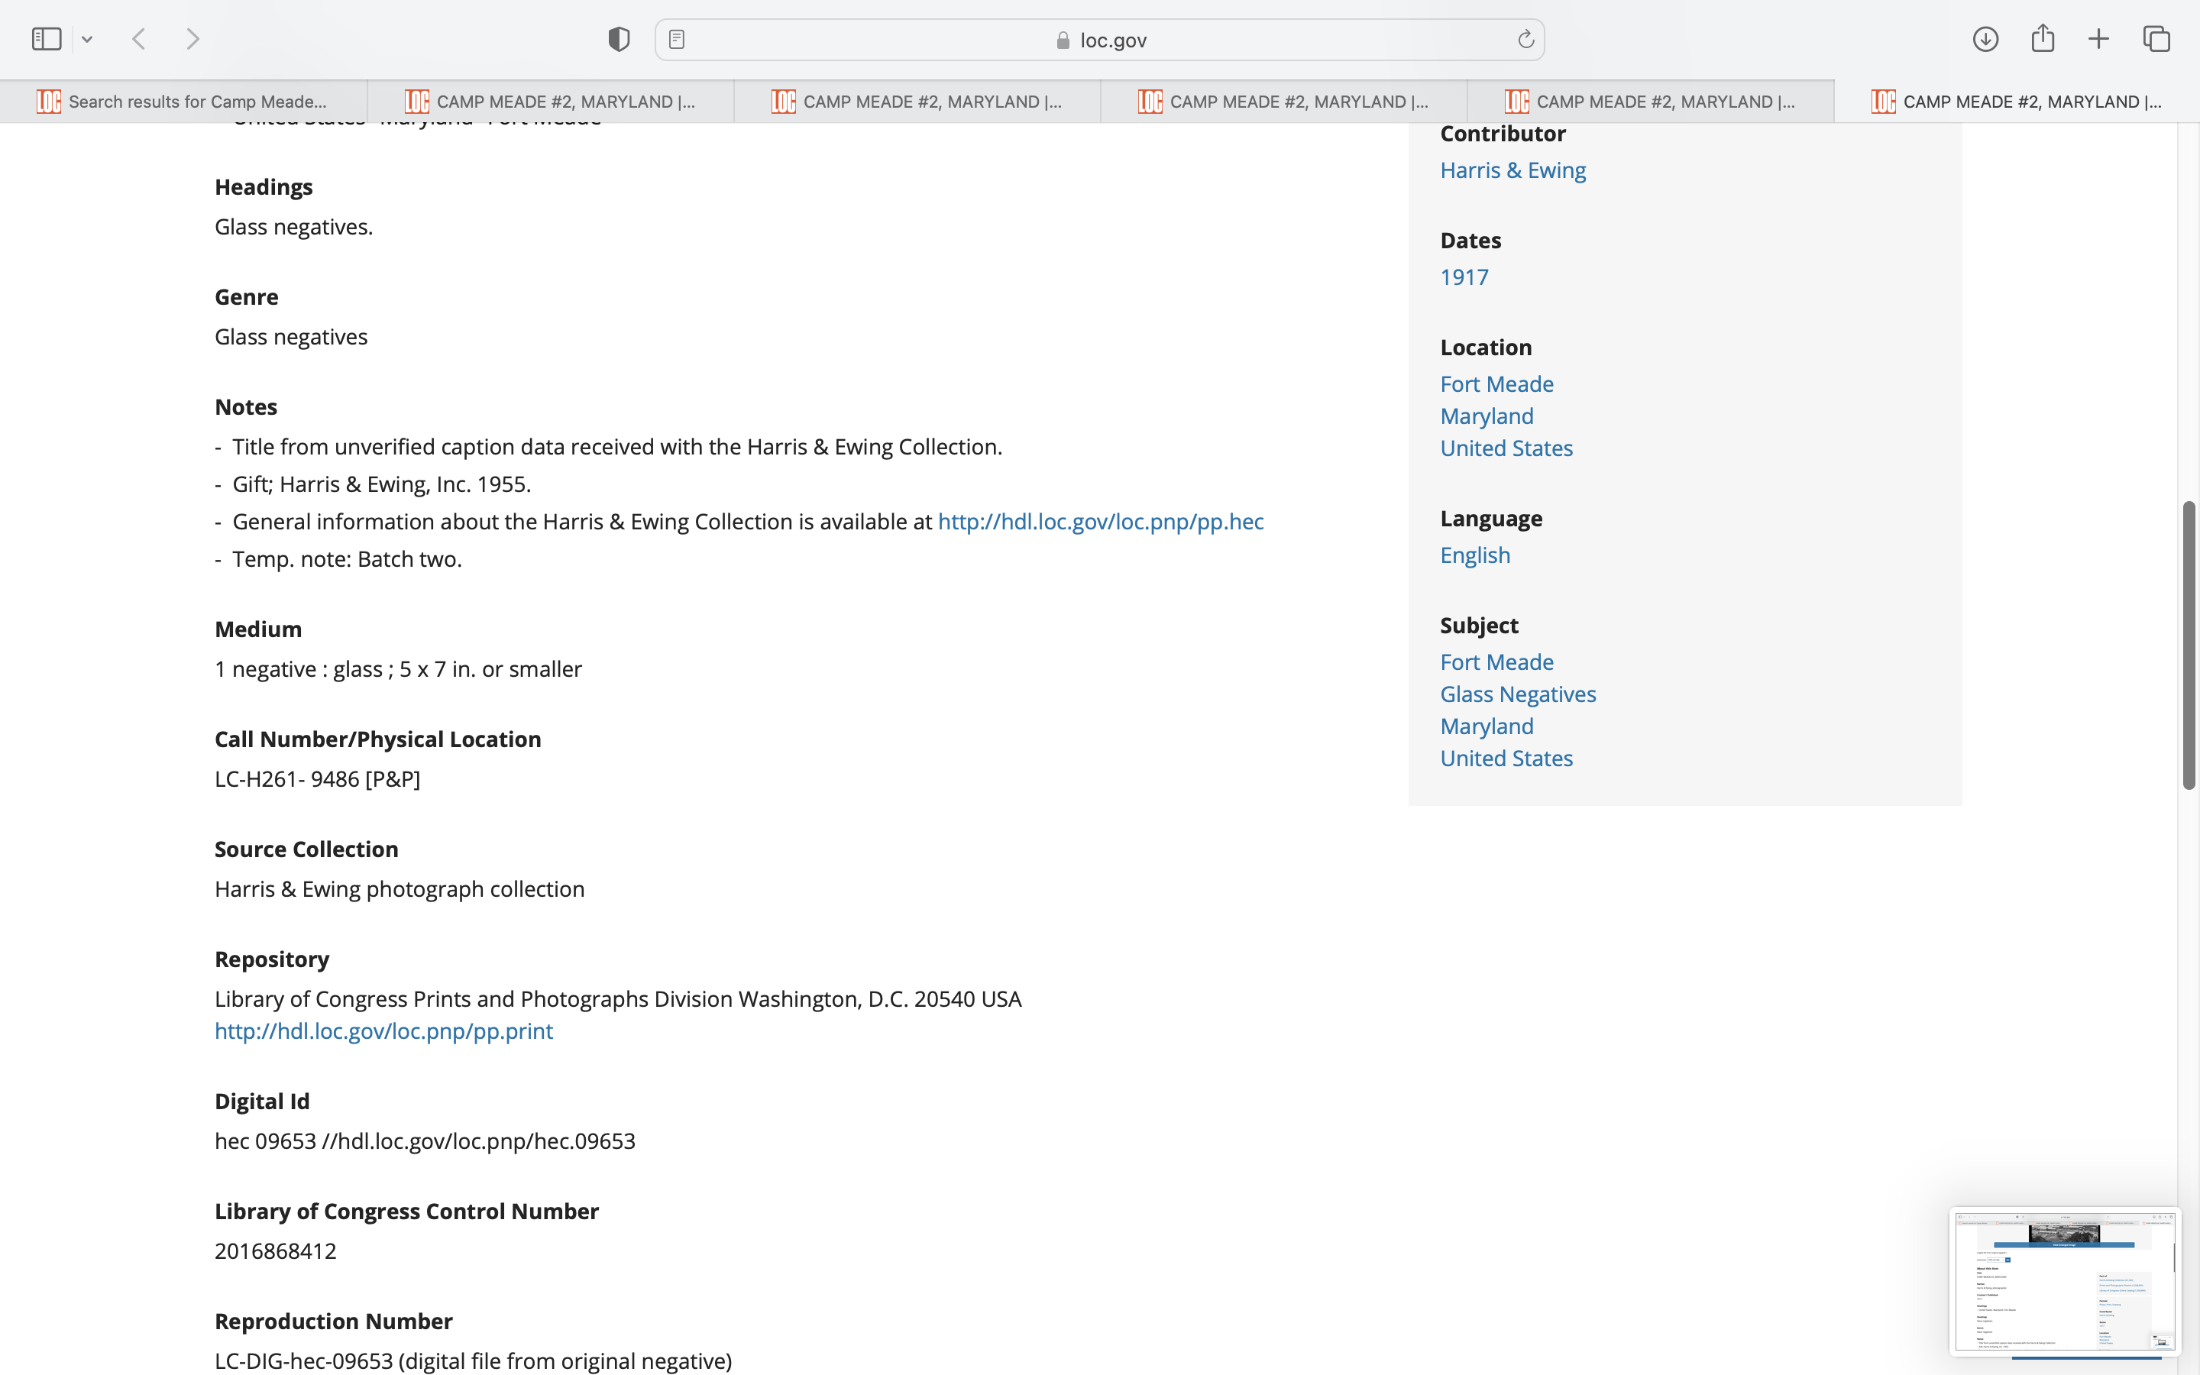Go back with the back arrow
The image size is (2200, 1375).
coord(139,39)
